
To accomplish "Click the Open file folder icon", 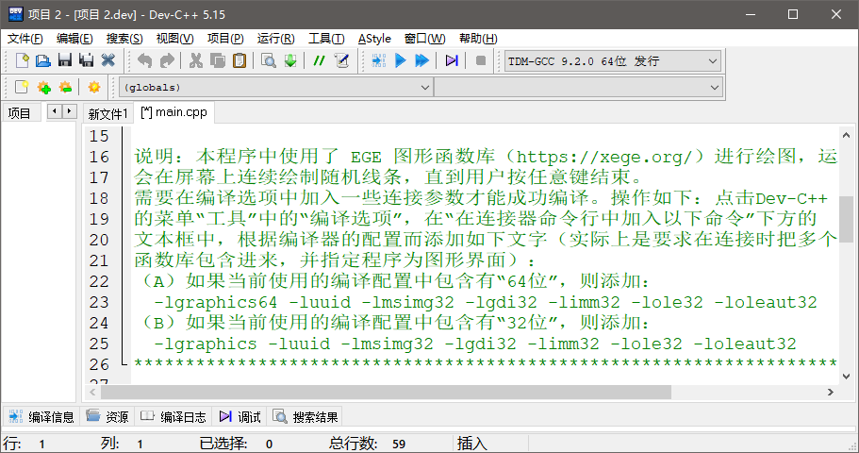I will (43, 60).
